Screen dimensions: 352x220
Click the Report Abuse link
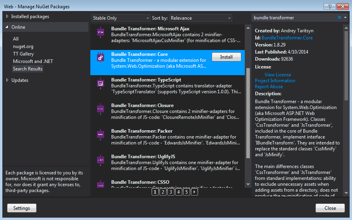click(269, 86)
